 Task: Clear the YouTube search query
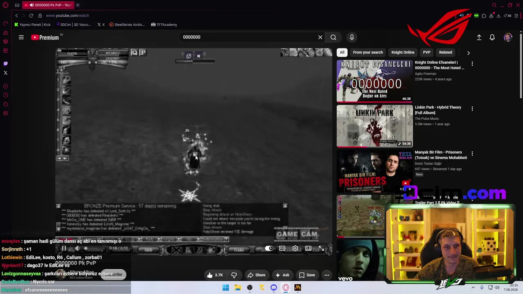coord(320,37)
